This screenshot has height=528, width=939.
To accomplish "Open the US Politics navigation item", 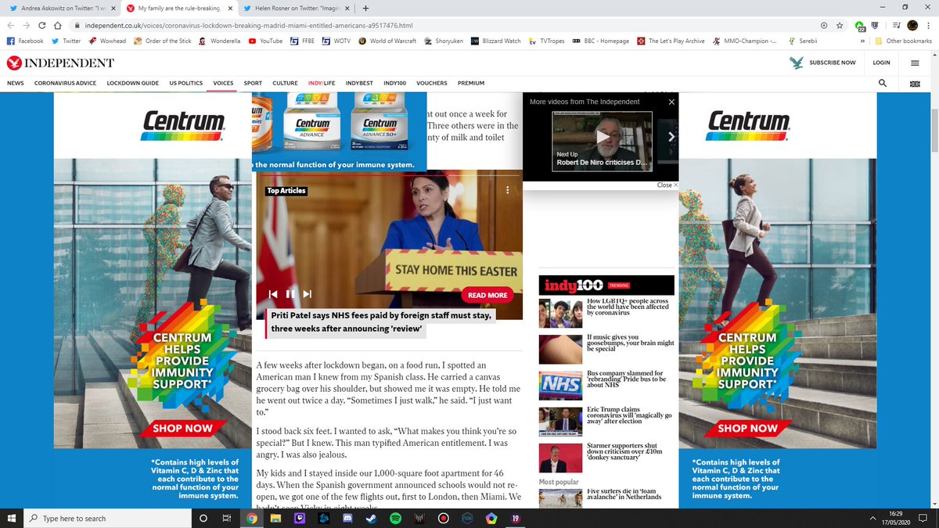I will pyautogui.click(x=185, y=83).
